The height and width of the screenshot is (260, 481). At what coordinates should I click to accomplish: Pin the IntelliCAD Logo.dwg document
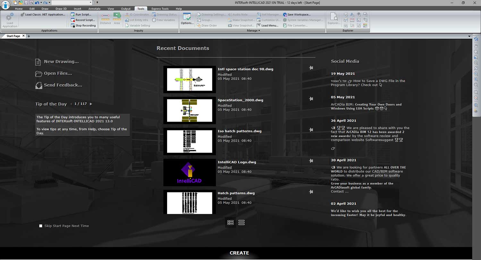311,161
